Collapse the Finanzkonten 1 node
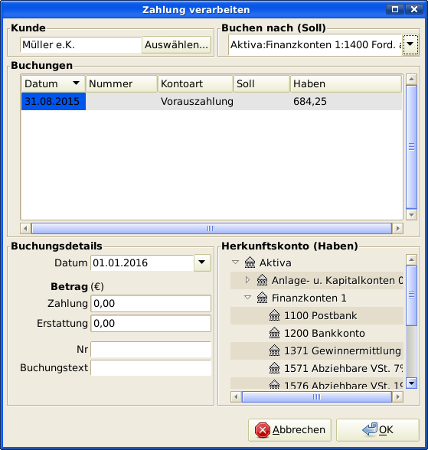This screenshot has width=428, height=450. 247,298
